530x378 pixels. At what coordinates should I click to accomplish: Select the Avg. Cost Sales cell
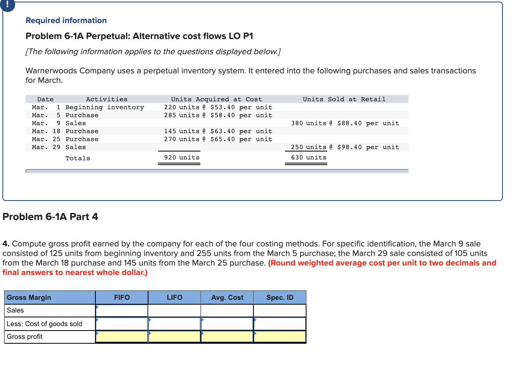pyautogui.click(x=227, y=310)
